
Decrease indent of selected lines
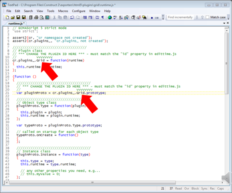pyautogui.click(x=85, y=17)
